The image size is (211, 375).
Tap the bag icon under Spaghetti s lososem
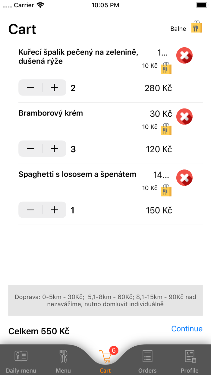(166, 191)
